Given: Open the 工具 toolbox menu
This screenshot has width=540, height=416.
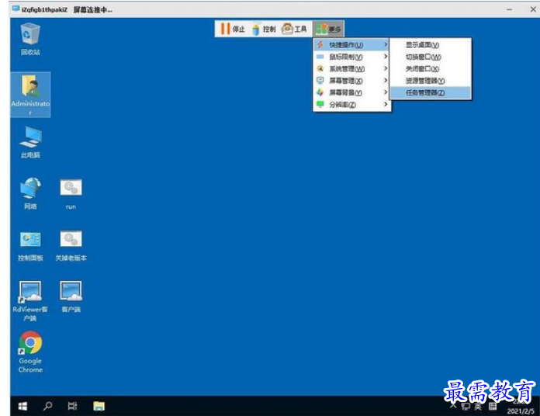Looking at the screenshot, I should pyautogui.click(x=294, y=29).
